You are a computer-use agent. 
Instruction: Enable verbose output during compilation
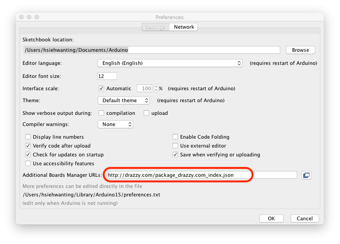[x=102, y=113]
